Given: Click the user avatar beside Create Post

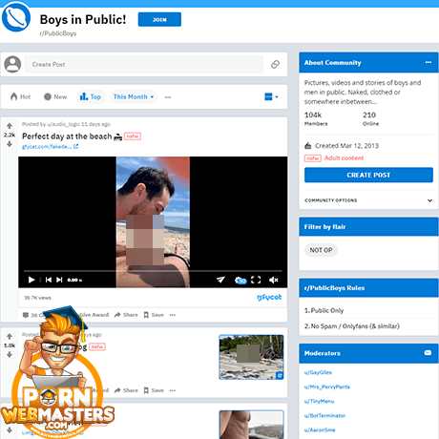Looking at the screenshot, I should click(12, 64).
